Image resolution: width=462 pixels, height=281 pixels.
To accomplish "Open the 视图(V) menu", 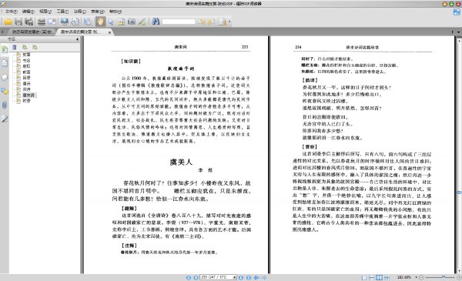I will coord(45,12).
